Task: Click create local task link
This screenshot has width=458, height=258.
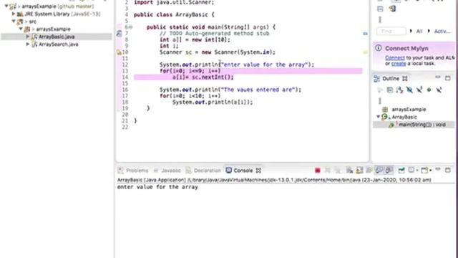Action: tap(399, 64)
